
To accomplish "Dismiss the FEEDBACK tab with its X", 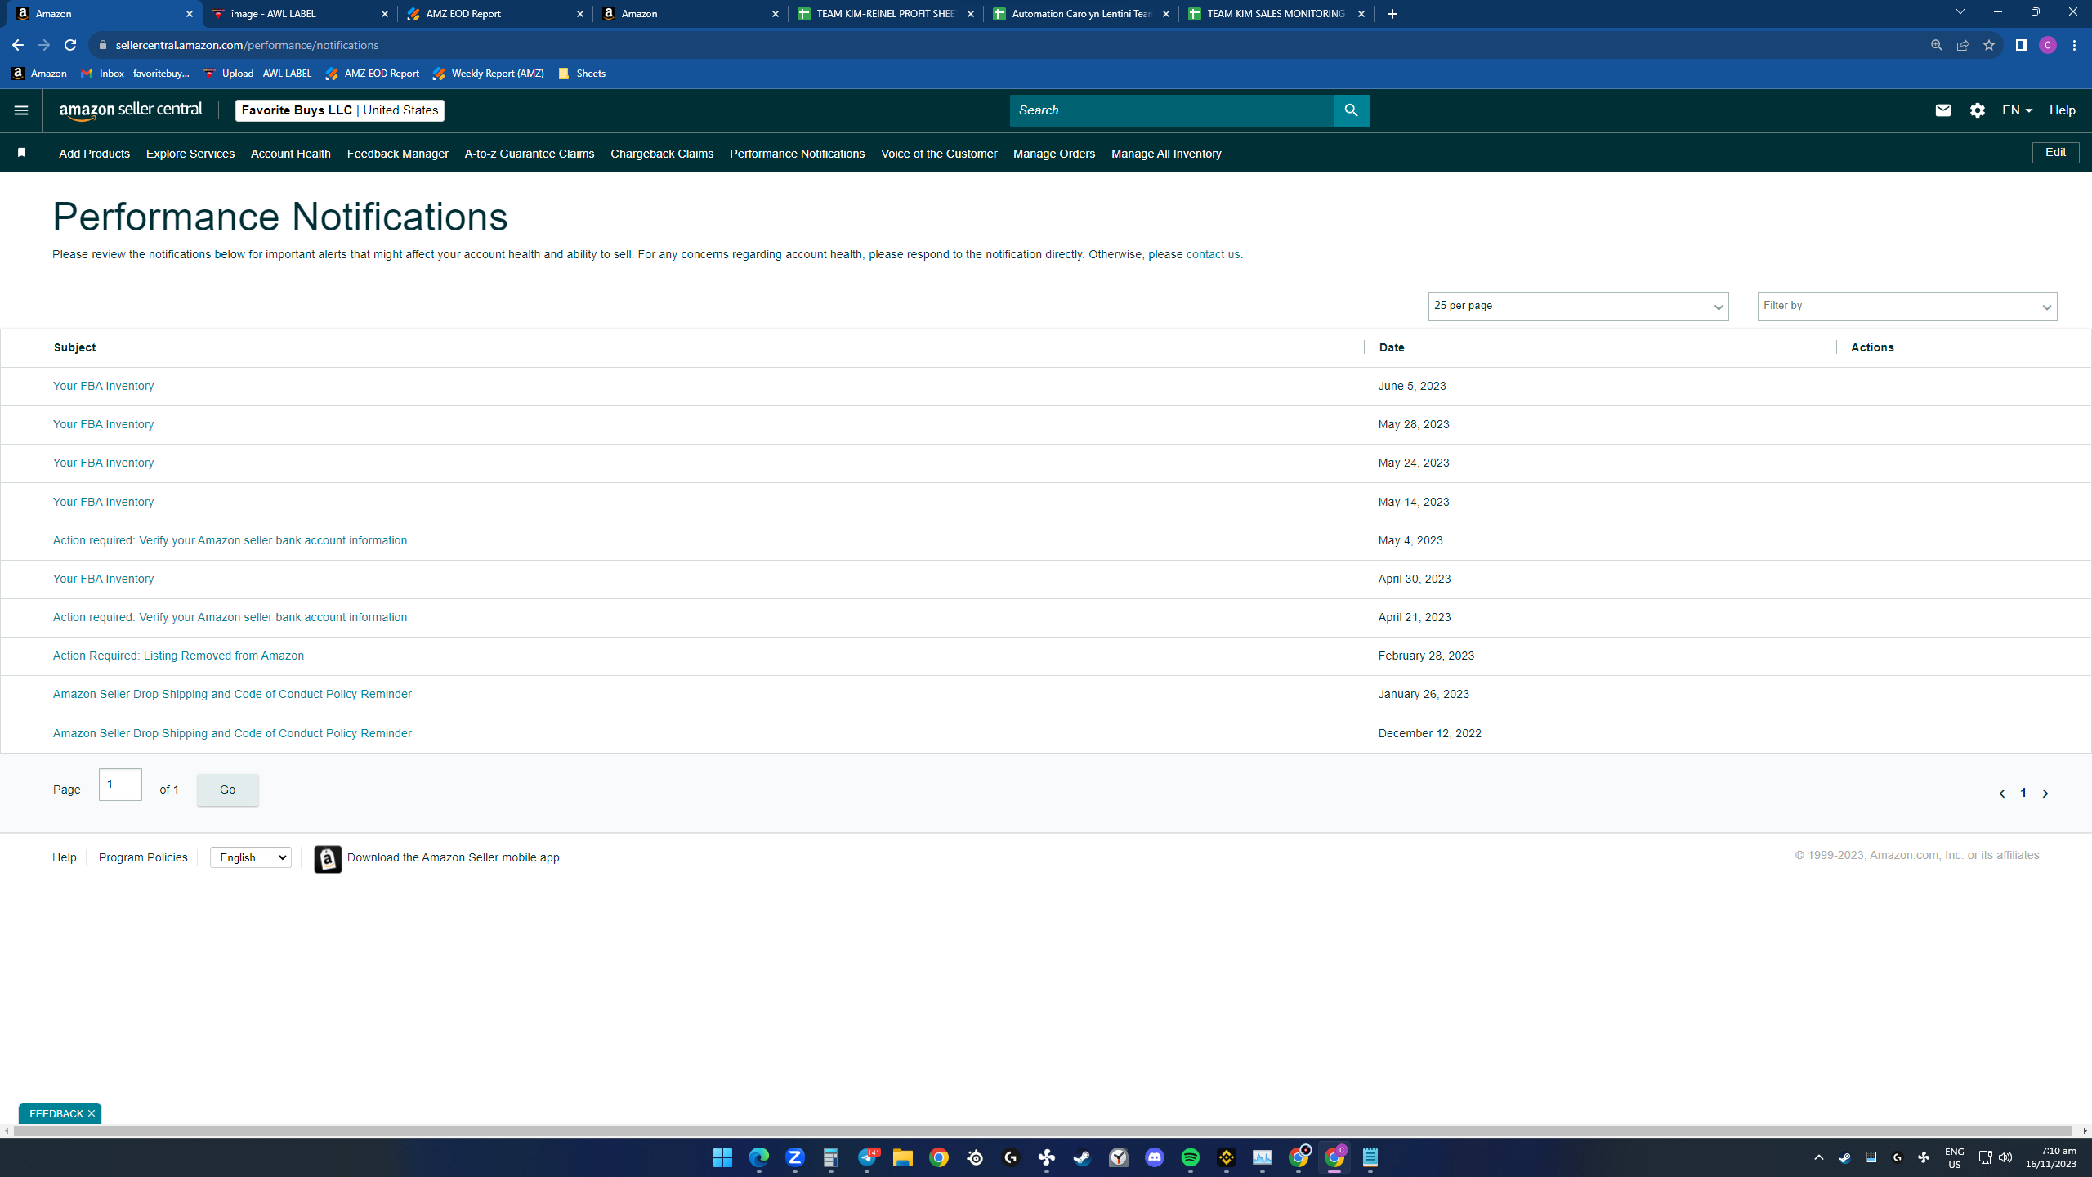I will (x=92, y=1113).
